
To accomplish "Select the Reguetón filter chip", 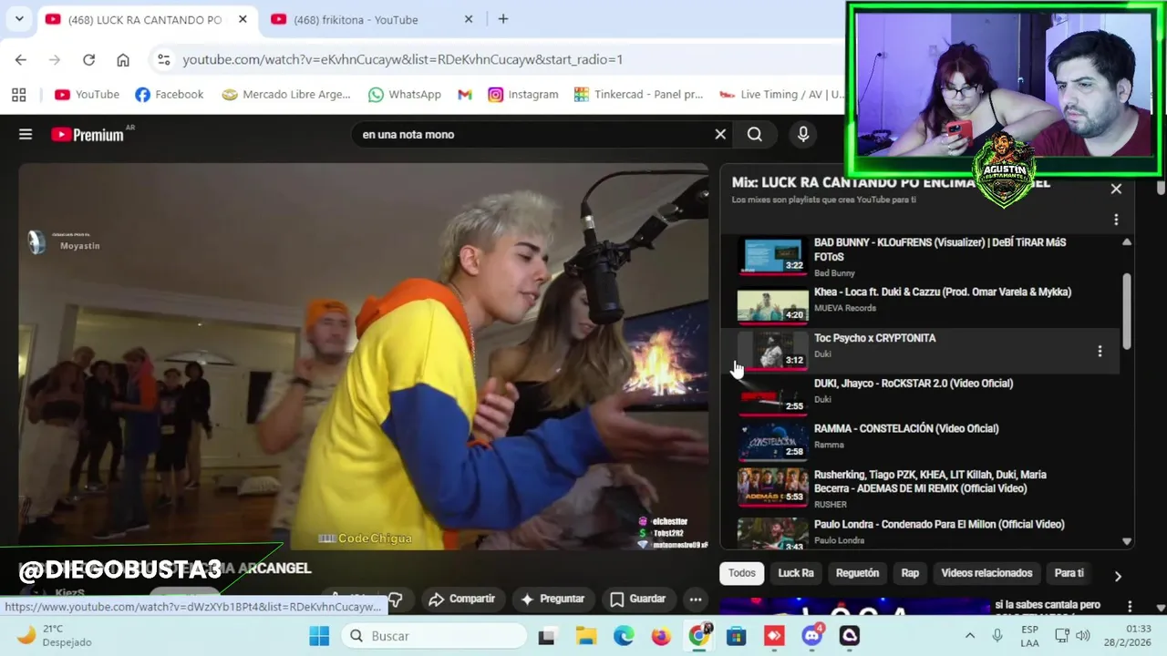I will click(x=858, y=573).
